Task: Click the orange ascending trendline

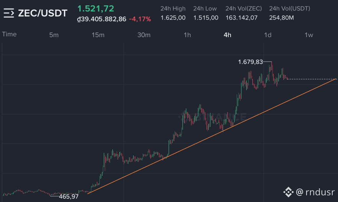Action: 212,136
